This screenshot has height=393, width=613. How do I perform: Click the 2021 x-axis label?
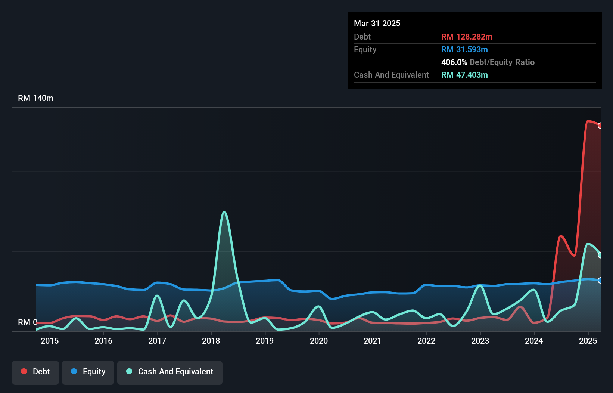tap(373, 341)
